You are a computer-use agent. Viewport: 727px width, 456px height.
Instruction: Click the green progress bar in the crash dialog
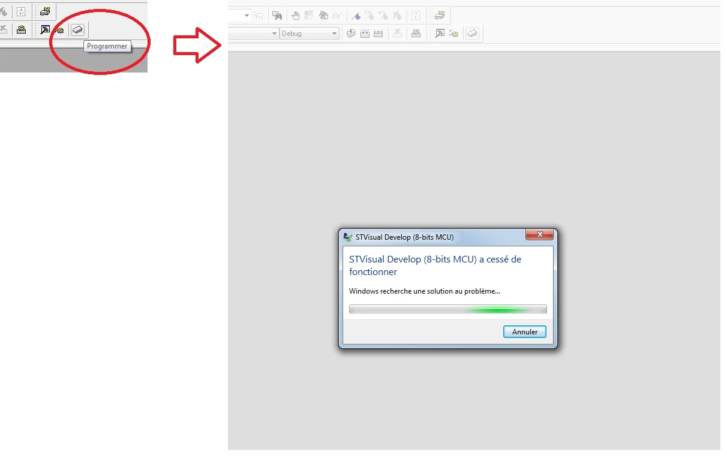tap(448, 309)
